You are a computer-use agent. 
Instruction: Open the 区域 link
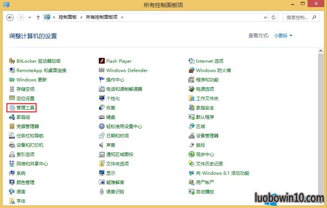201,126
